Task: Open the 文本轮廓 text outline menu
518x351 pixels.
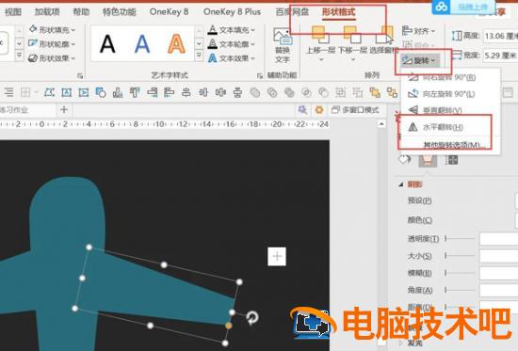Action: pos(232,44)
